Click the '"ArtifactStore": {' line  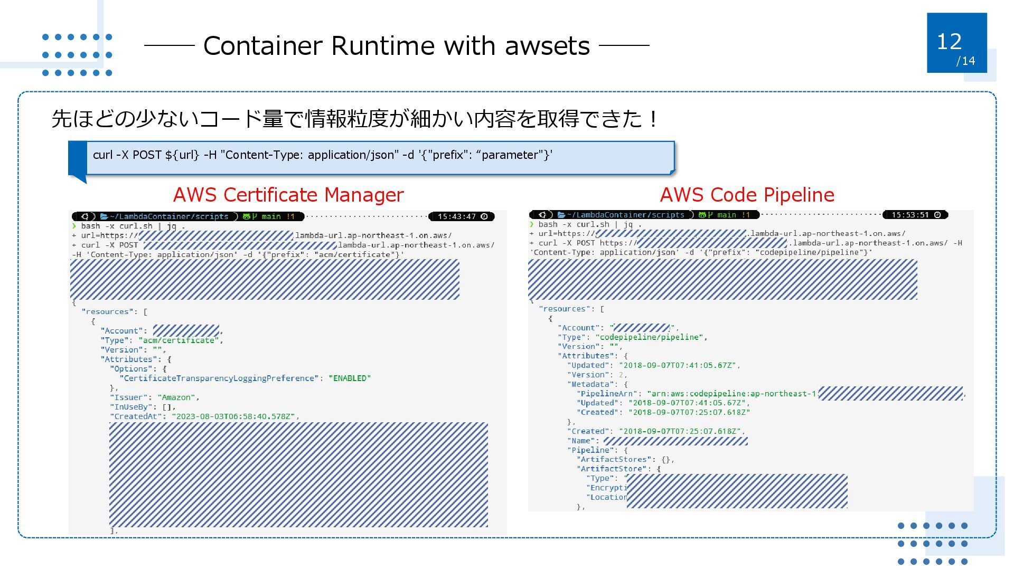click(619, 469)
